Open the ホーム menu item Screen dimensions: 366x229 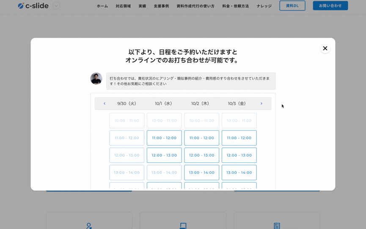102,6
